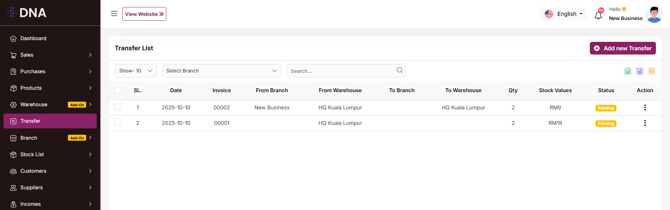Check the select-all header checkbox

tap(118, 90)
